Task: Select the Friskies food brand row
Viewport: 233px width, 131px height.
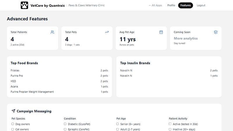Action: (x=59, y=70)
